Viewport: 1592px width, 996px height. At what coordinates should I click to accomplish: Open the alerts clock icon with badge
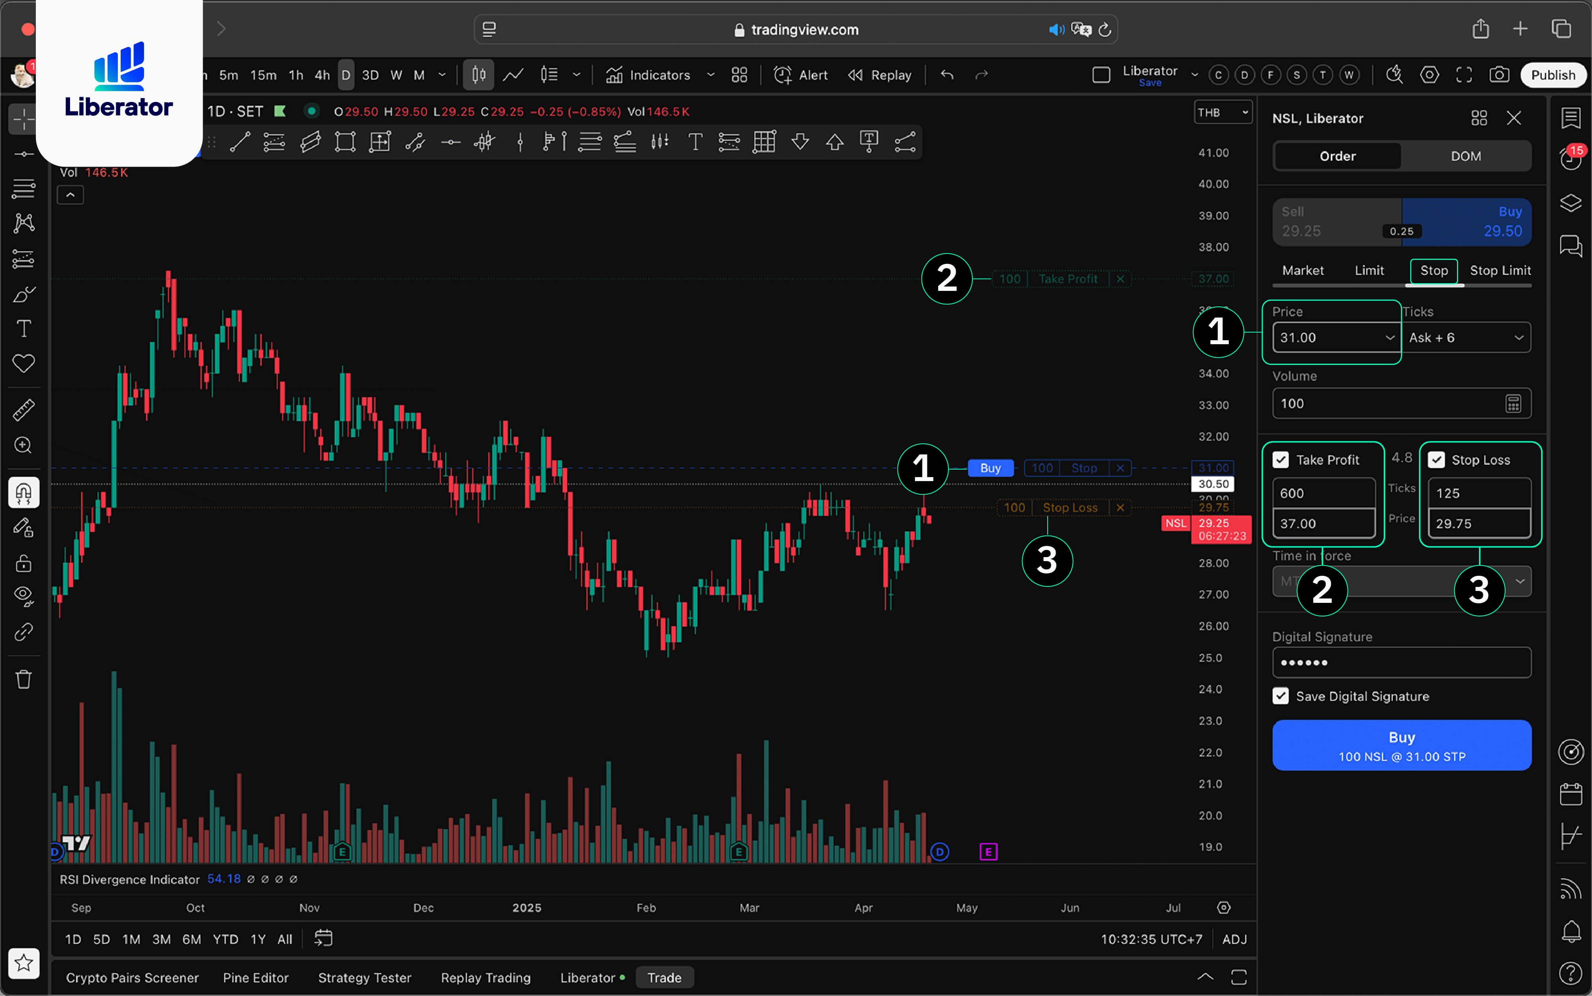tap(1571, 159)
